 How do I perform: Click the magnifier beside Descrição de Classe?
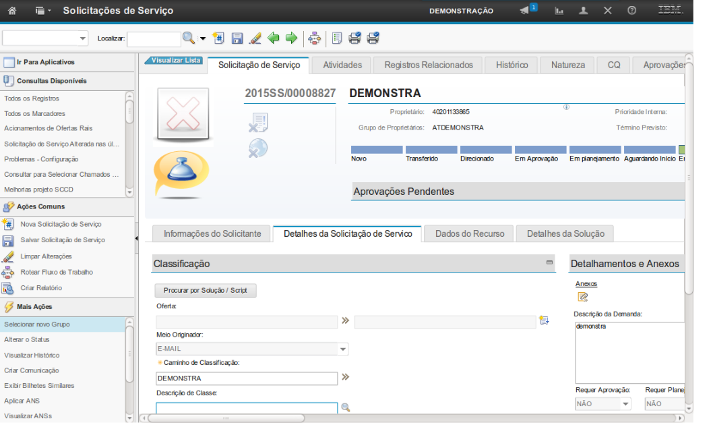(x=346, y=407)
